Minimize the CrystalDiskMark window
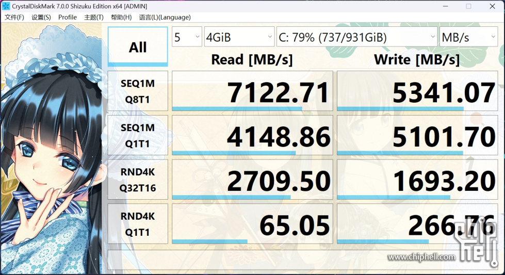Image resolution: width=505 pixels, height=275 pixels. (x=445, y=6)
